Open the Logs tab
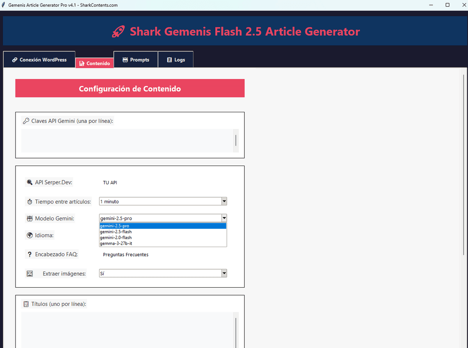The image size is (468, 348). pos(175,60)
